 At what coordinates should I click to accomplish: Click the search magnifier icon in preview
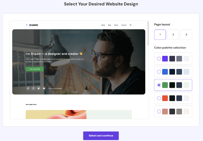130,25
